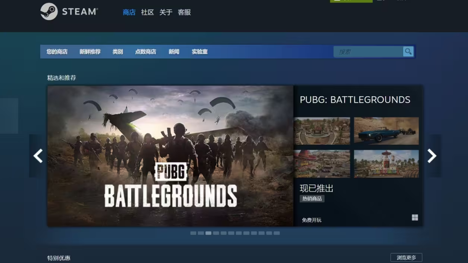The width and height of the screenshot is (468, 263).
Task: Open the 点数商店 tab
Action: pyautogui.click(x=146, y=52)
